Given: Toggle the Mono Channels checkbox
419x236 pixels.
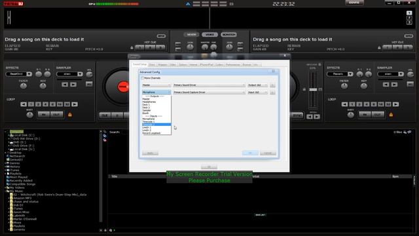Looking at the screenshot, I should click(143, 78).
